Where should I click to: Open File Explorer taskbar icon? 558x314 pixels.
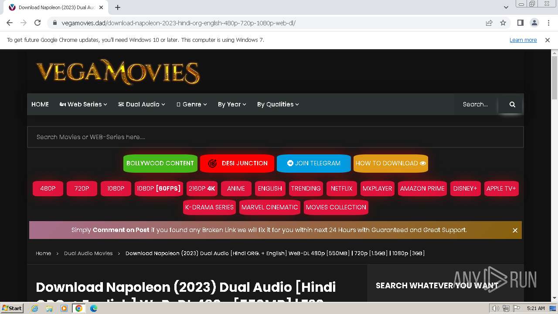tap(49, 308)
